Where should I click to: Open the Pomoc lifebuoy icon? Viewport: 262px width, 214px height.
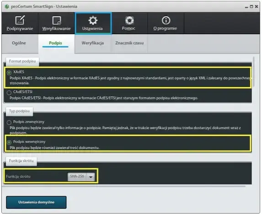pos(129,21)
